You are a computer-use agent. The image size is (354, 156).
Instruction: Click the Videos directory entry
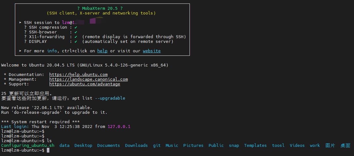(297, 146)
